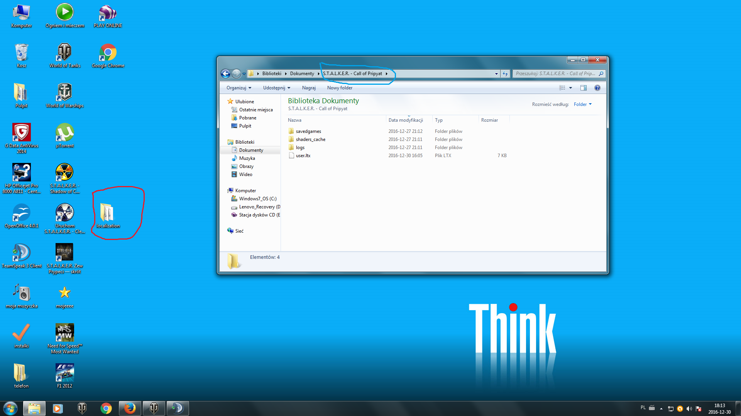The width and height of the screenshot is (741, 416).
Task: Click the refresh button beside address bar
Action: 505,74
